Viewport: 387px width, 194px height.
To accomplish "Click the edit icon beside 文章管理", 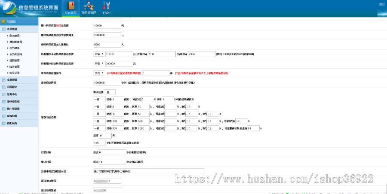I will tap(4, 80).
